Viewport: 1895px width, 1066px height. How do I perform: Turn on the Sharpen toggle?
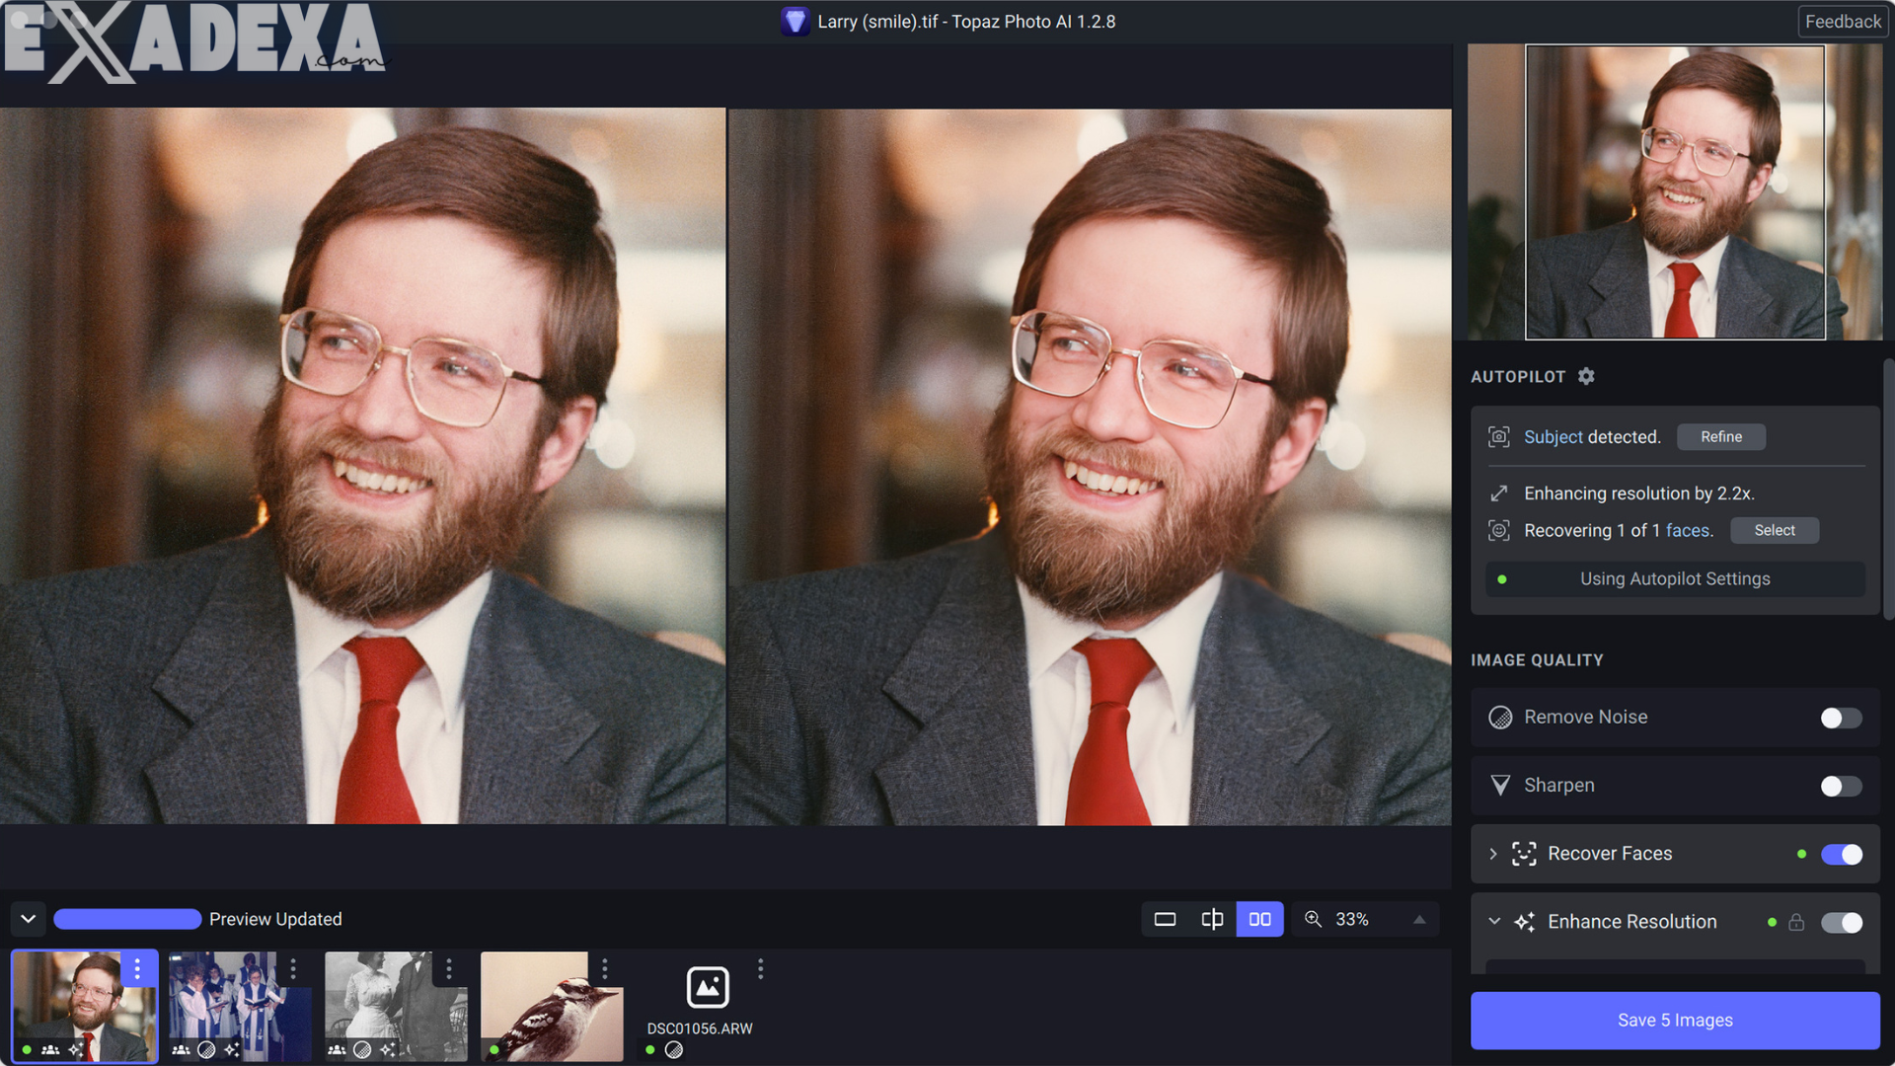coord(1841,786)
